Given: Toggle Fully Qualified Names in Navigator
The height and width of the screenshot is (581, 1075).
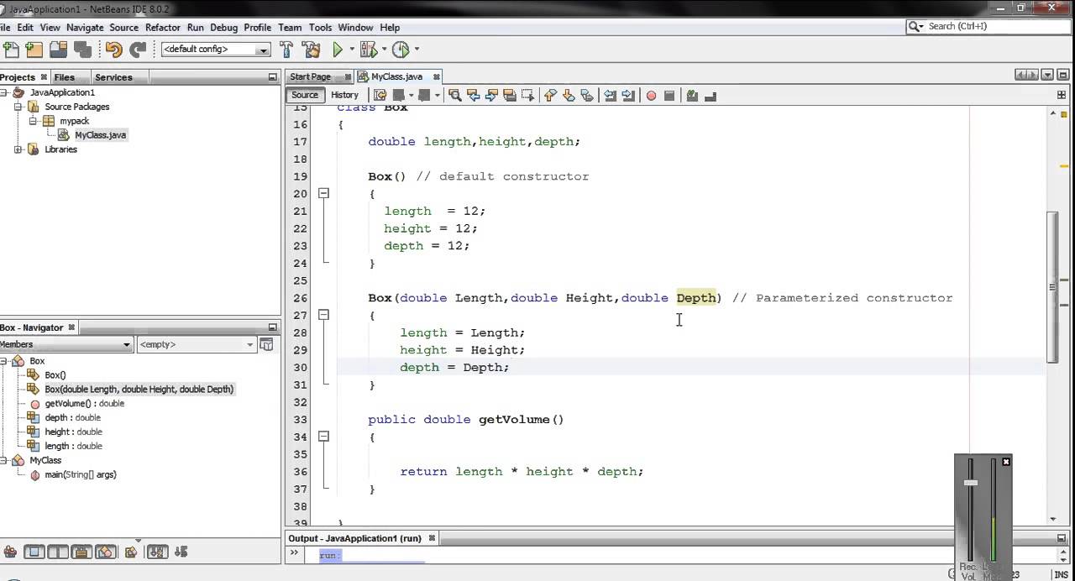Looking at the screenshot, I should [130, 552].
